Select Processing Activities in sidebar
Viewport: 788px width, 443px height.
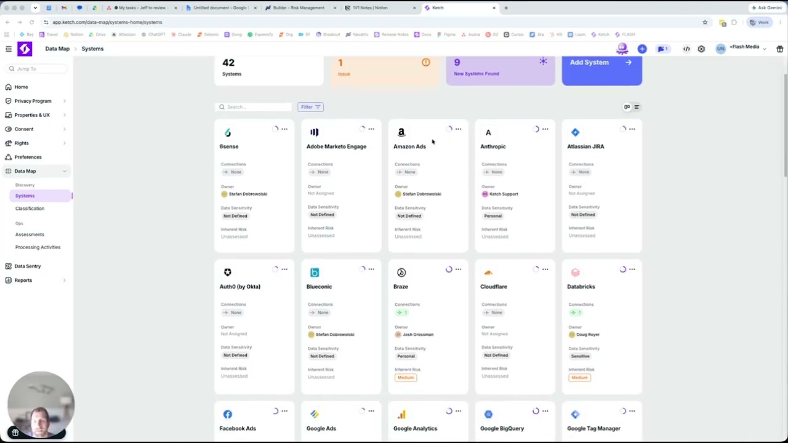(38, 247)
